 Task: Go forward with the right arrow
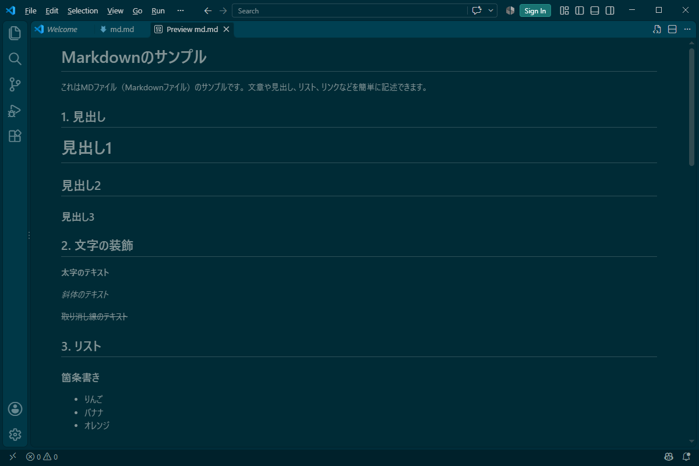pyautogui.click(x=223, y=10)
